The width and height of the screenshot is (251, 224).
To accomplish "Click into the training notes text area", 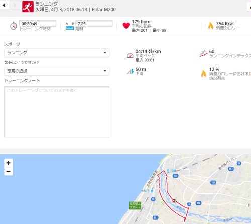I will point(57,112).
